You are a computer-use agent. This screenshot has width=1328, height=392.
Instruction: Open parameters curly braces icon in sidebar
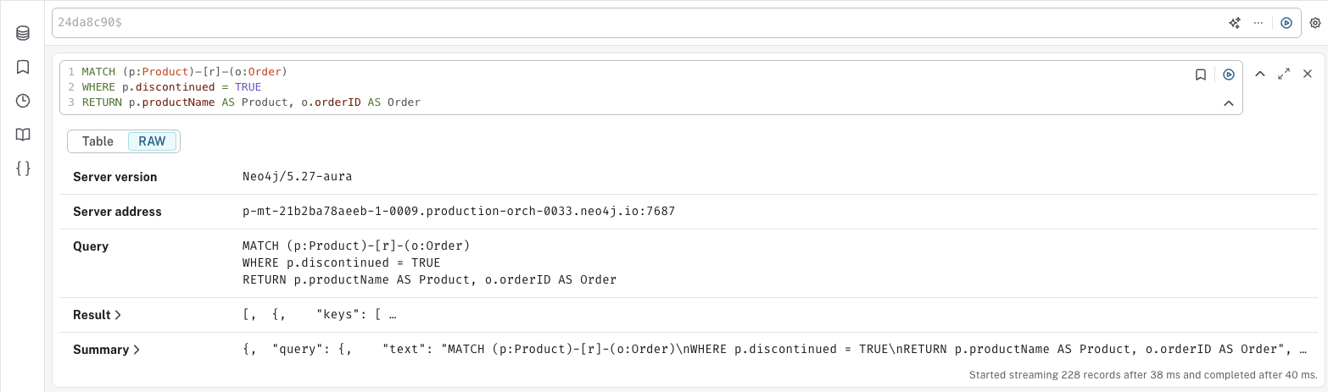(23, 168)
